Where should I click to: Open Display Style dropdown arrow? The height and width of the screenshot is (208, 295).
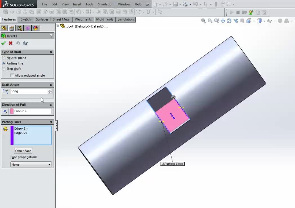pyautogui.click(x=264, y=21)
